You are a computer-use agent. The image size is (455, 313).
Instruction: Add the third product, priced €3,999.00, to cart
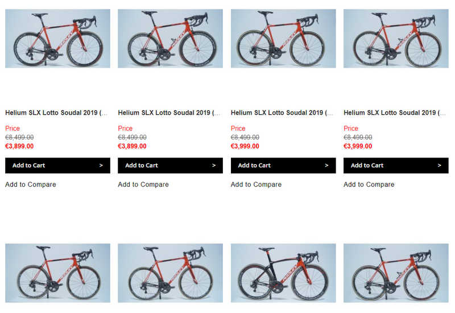(x=283, y=165)
